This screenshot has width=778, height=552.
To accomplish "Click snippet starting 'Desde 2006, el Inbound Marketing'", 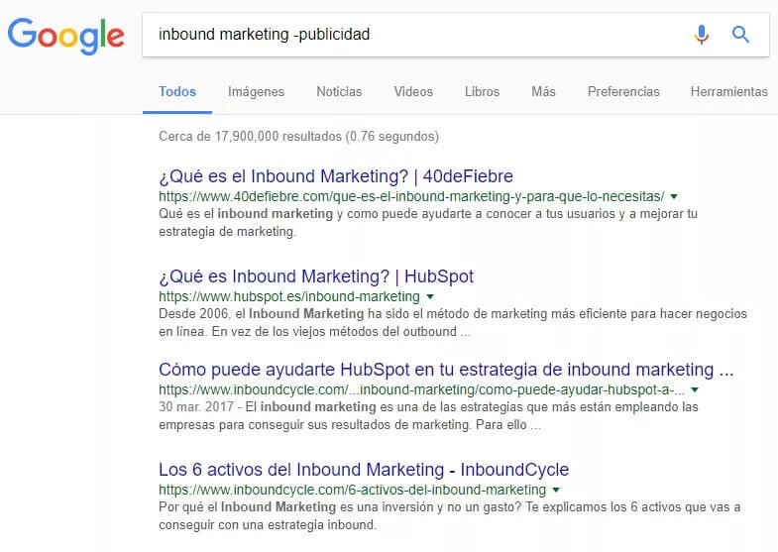I will pyautogui.click(x=453, y=322).
